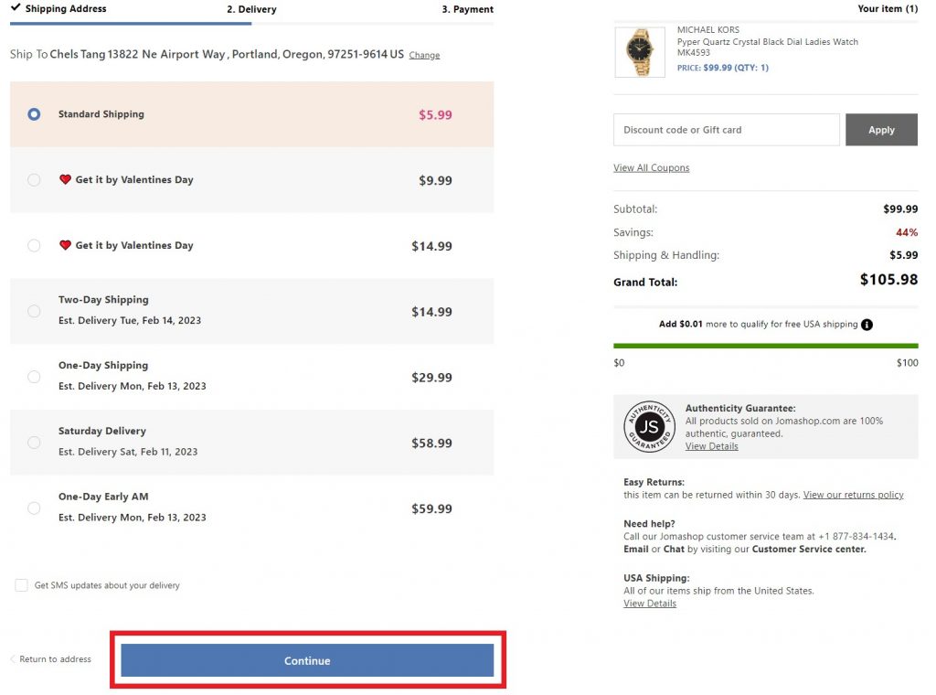Click the red heart icon on the $14.99 Valentines option
936x695 pixels.
coord(65,245)
